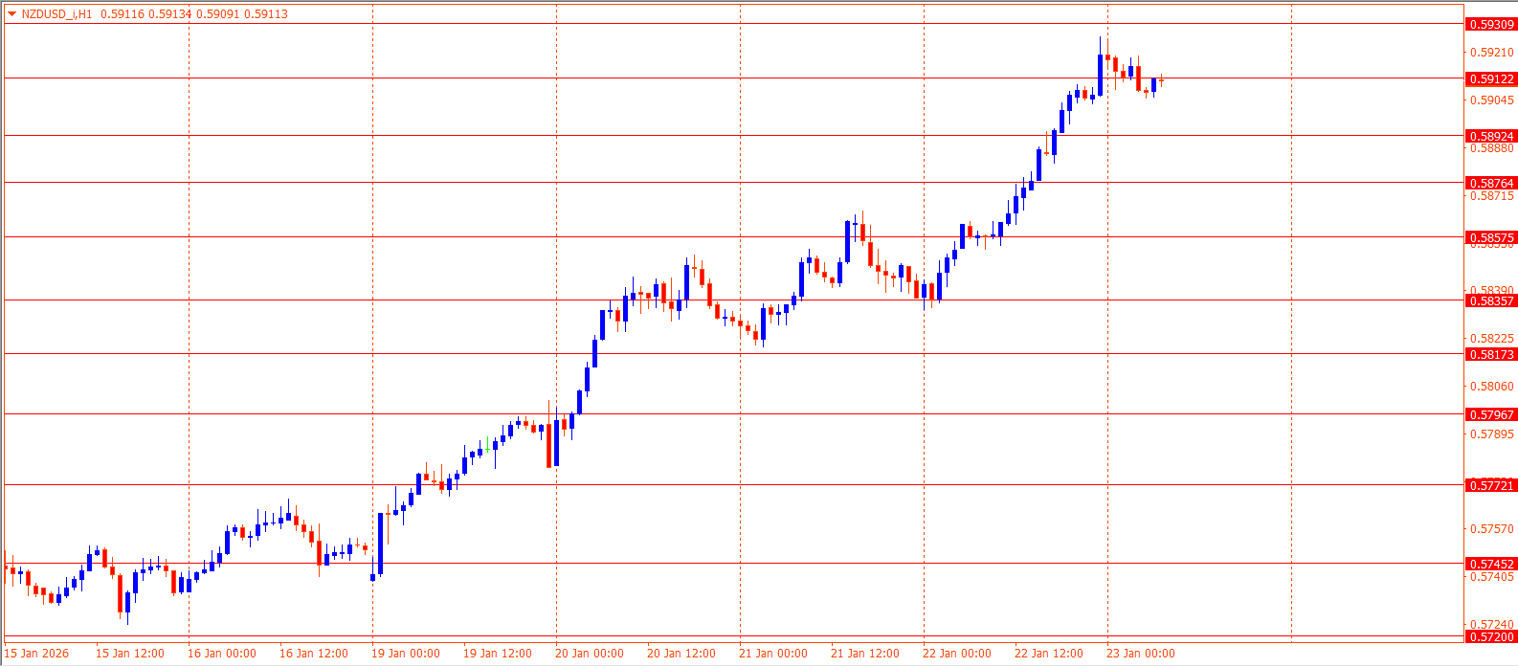Click the 0.59113 close price value

(267, 14)
